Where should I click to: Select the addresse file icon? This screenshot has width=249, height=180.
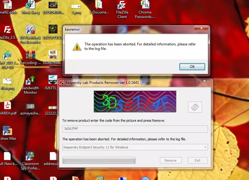(x=50, y=159)
